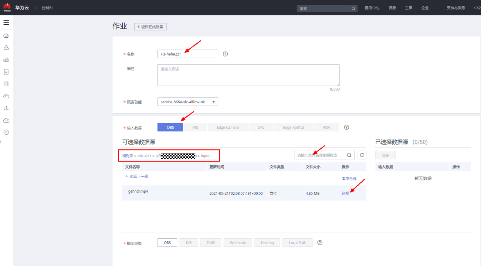Open the three-circles cluster sidebar icon

pos(6,48)
